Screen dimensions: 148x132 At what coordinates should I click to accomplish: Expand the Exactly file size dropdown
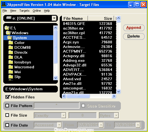click(64, 115)
